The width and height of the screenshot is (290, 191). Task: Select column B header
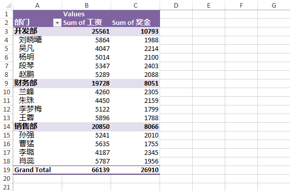(86, 6)
